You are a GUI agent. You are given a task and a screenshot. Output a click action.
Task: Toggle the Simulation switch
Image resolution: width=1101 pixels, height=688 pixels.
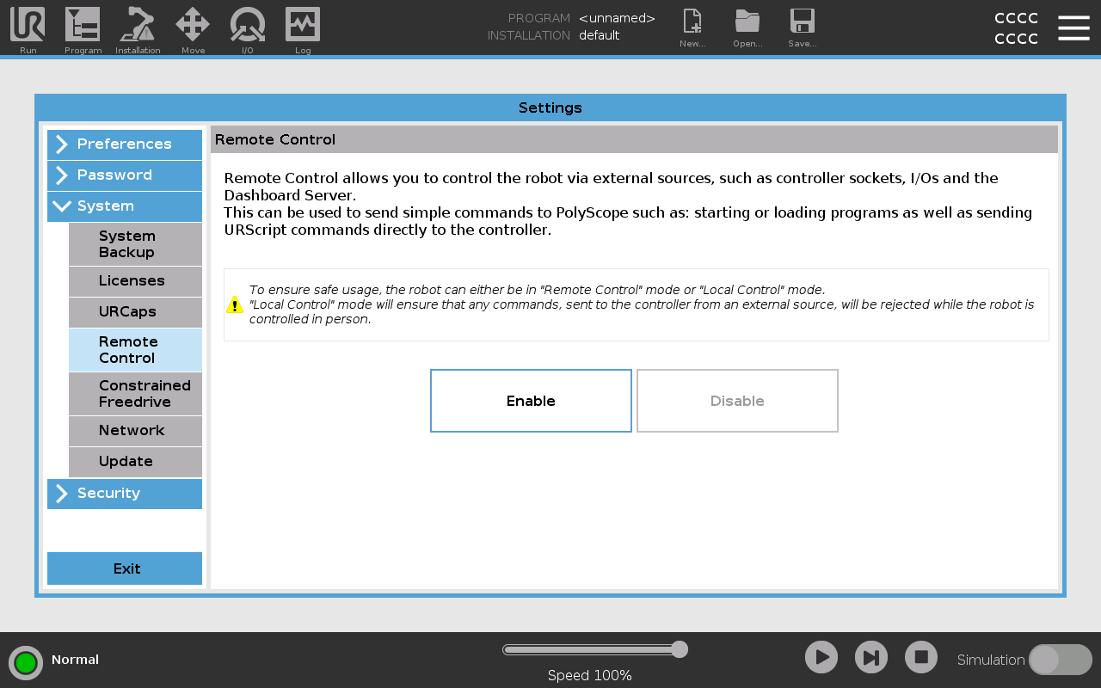coord(1061,660)
